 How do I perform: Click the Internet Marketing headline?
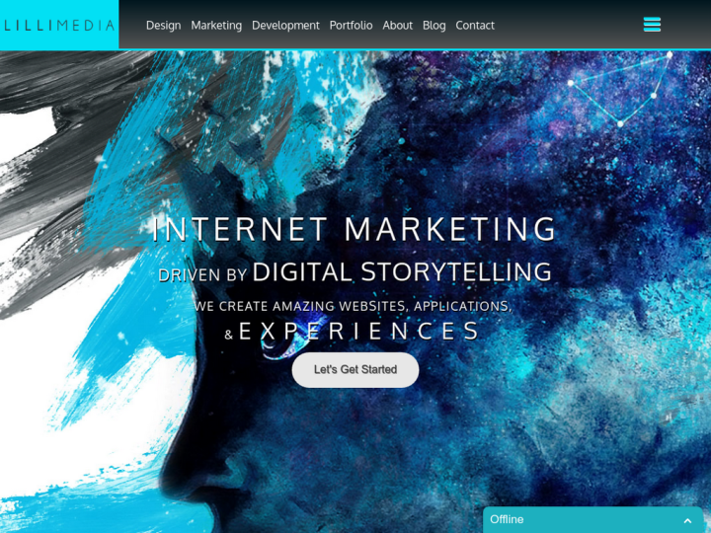(x=355, y=229)
